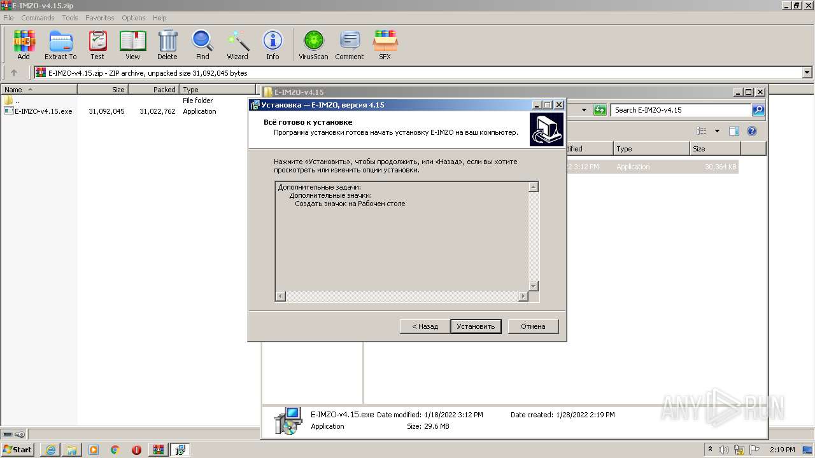This screenshot has height=458, width=815.
Task: Open the Favorites menu
Action: tap(100, 18)
